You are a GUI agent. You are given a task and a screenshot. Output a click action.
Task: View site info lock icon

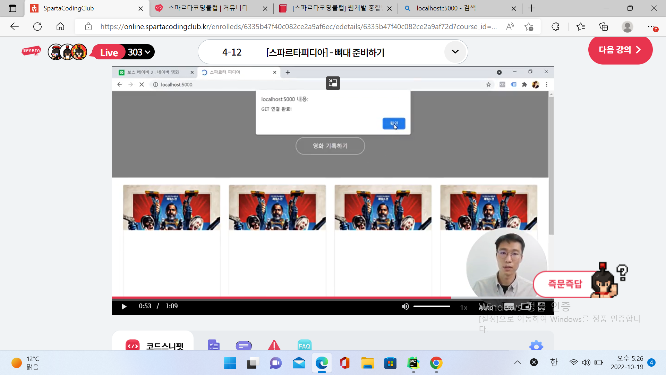pyautogui.click(x=88, y=27)
